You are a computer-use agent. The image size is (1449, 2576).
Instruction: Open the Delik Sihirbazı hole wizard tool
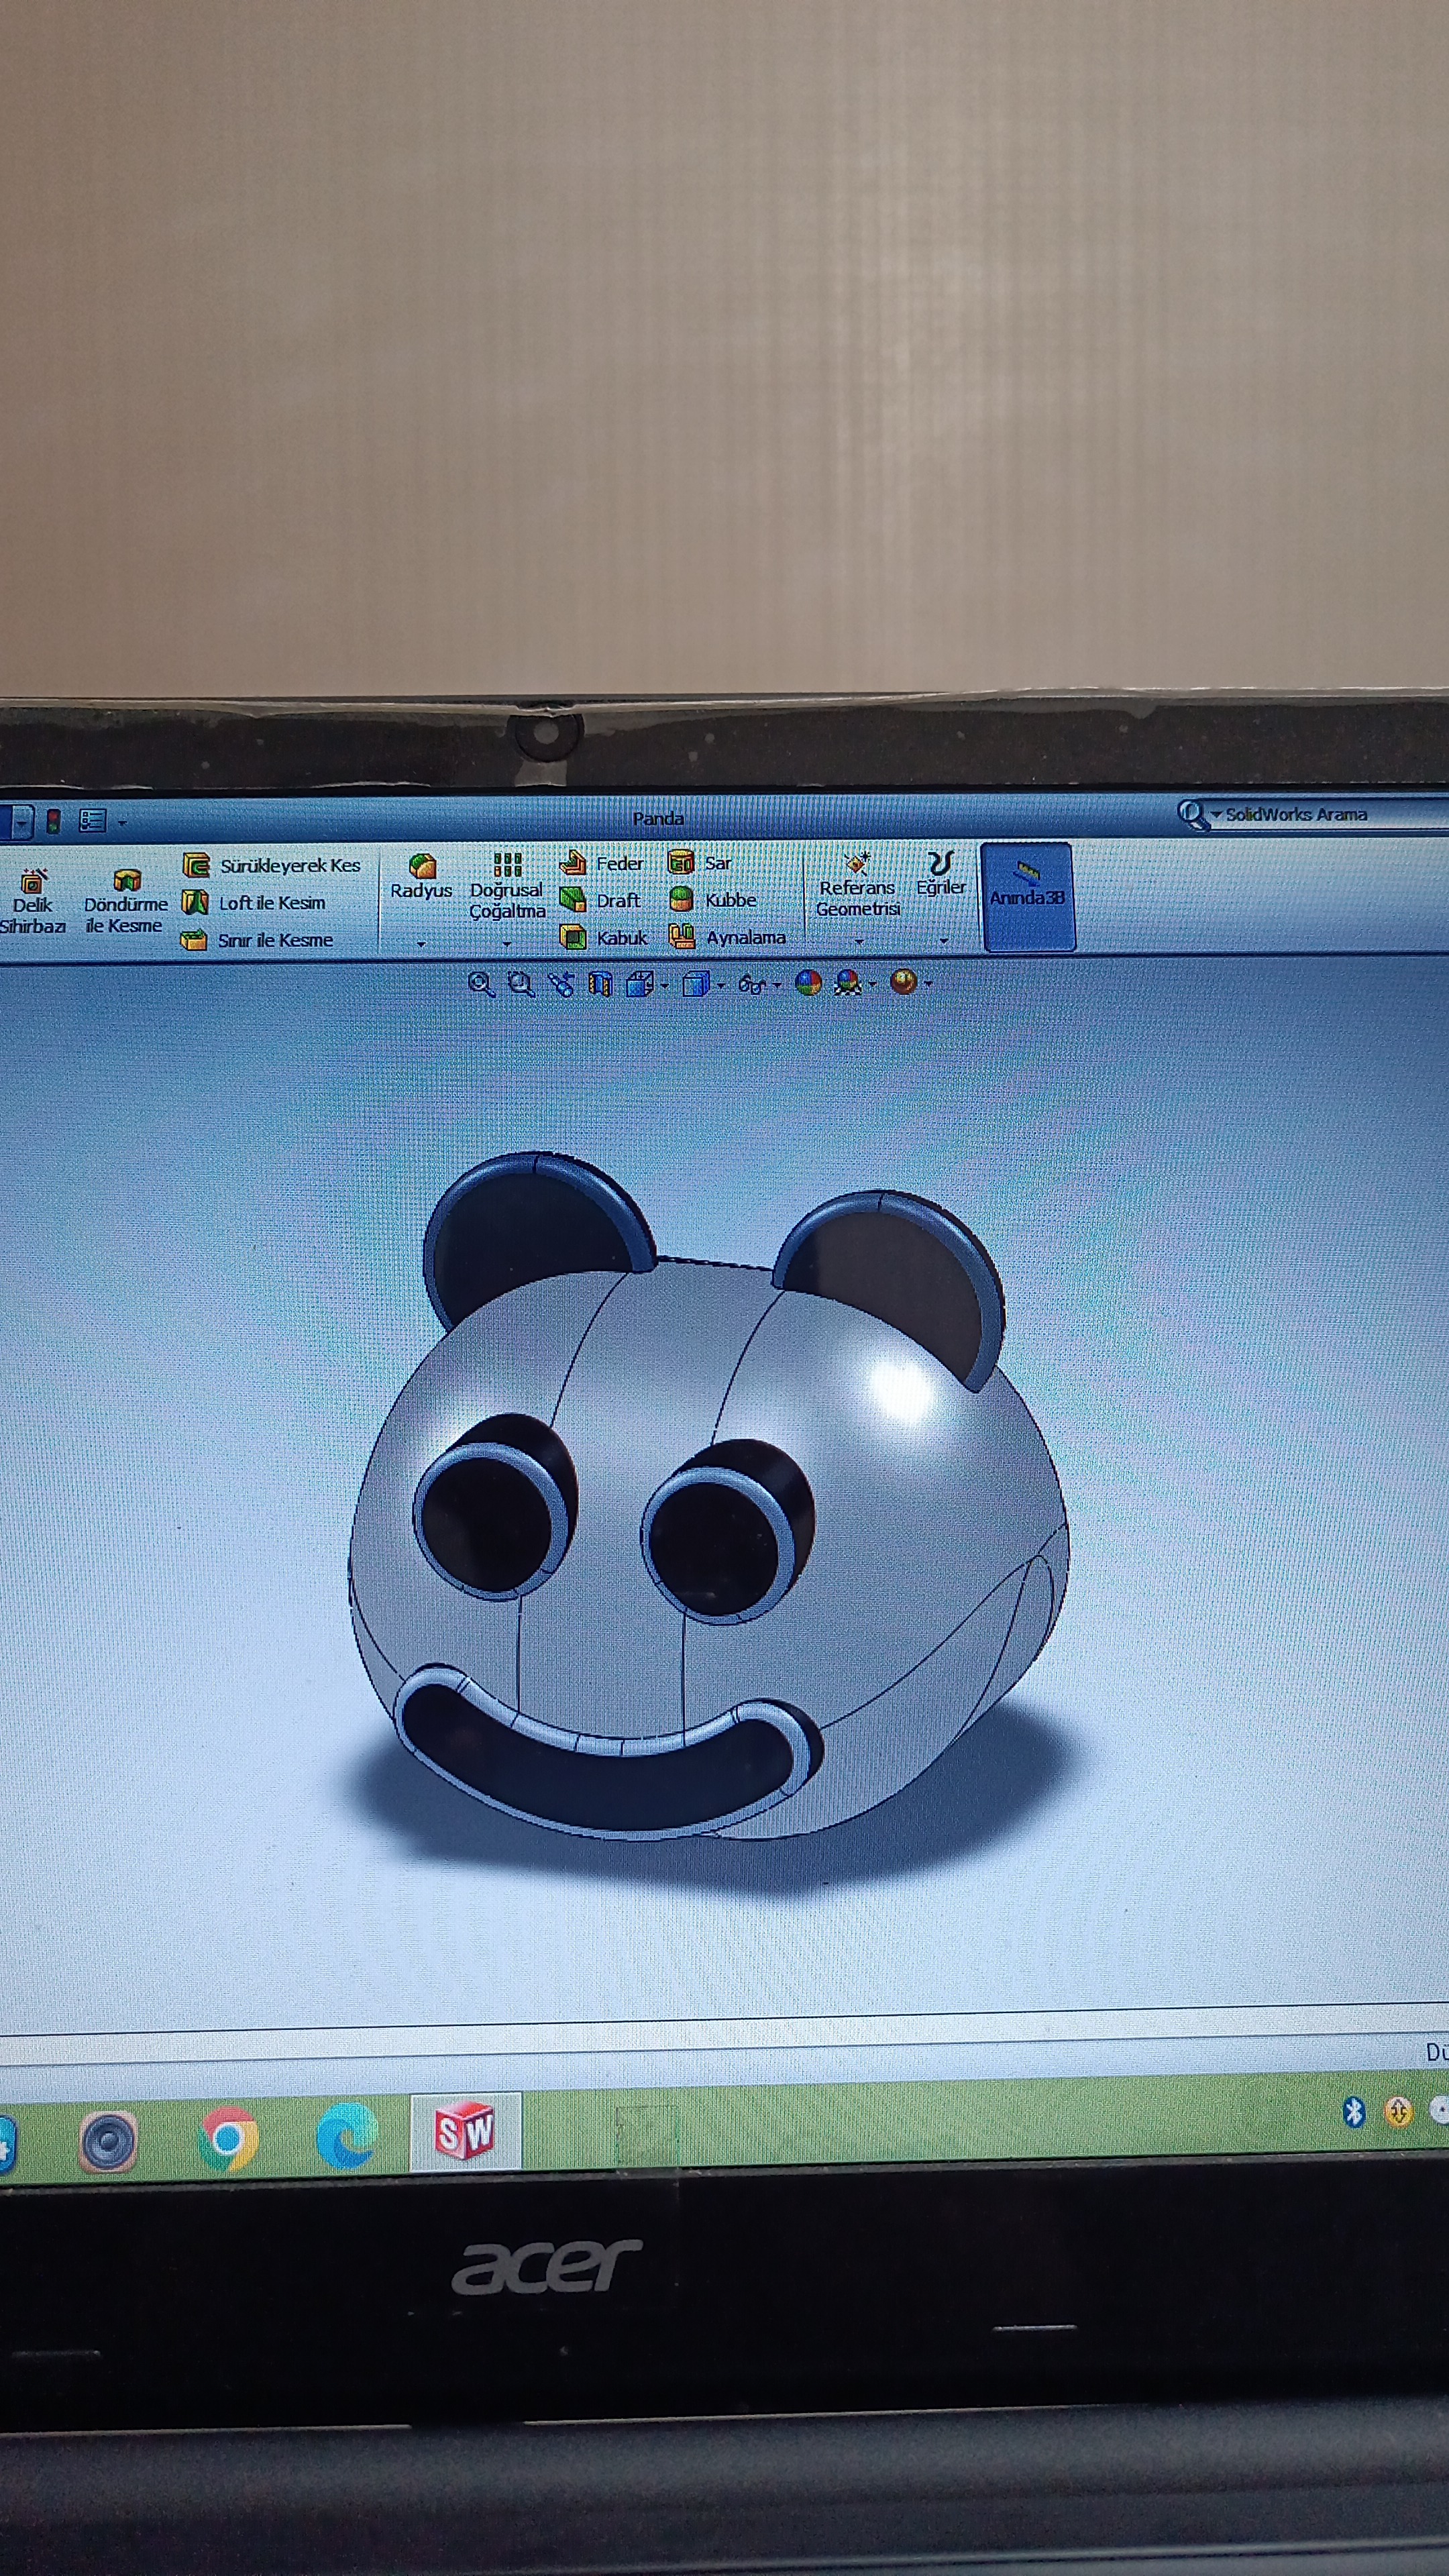tap(32, 901)
